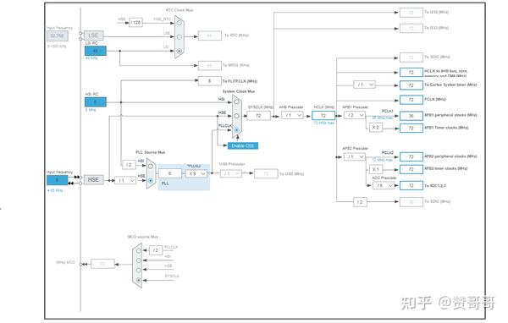Select HSE in the System Clock Mux
Image resolution: width=508 pixels, height=323 pixels.
(x=236, y=116)
